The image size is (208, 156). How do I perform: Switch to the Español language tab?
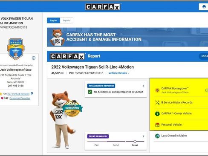pyautogui.click(x=66, y=20)
